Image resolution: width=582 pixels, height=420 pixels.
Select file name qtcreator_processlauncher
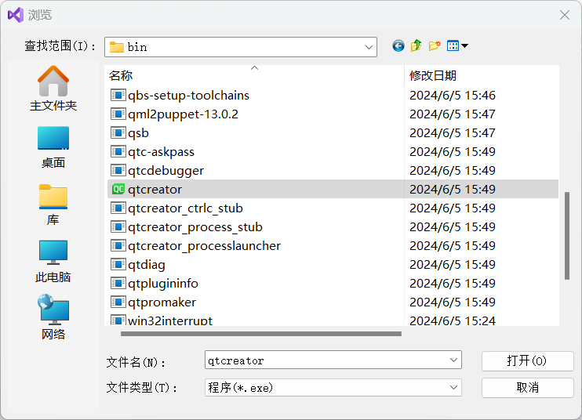[204, 246]
